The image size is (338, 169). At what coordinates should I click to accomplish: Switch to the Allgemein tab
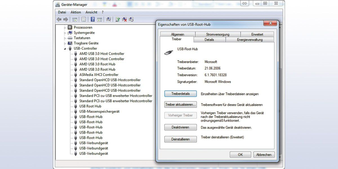pos(177,34)
